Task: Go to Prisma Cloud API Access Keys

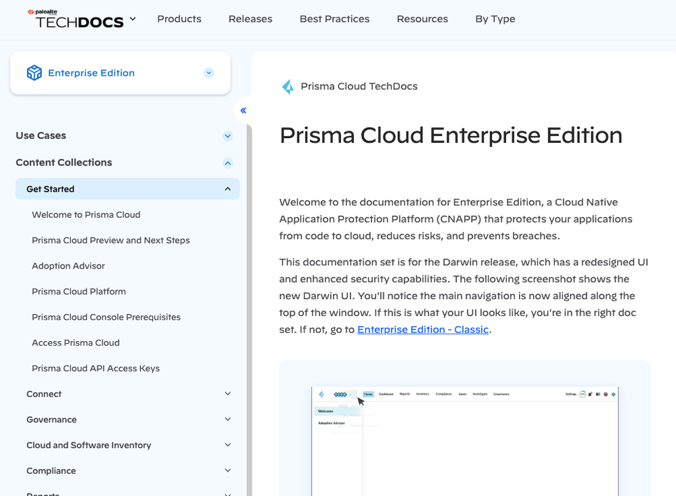Action: (x=95, y=368)
